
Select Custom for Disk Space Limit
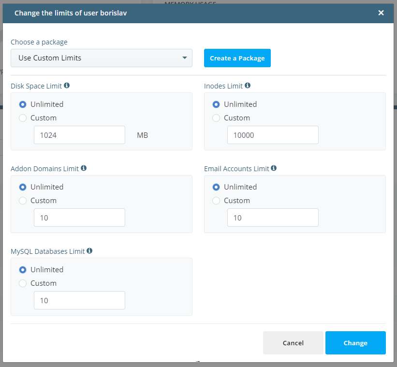click(x=23, y=117)
